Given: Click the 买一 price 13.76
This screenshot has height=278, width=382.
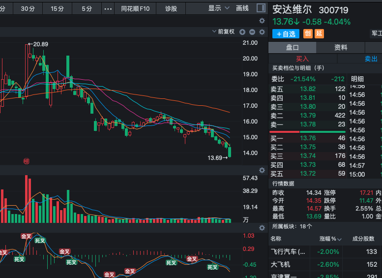Looking at the screenshot, I should 308,138.
